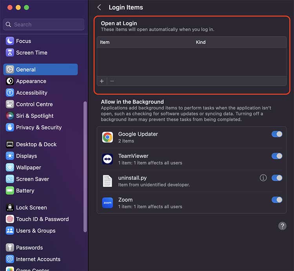Click "Item from unidentified developer." text
Screen dimensions: 294x271
(154, 185)
